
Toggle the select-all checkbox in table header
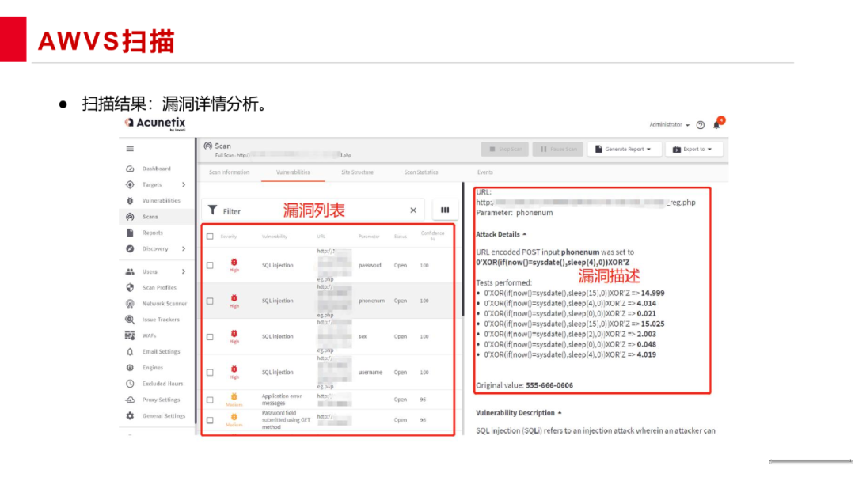210,237
